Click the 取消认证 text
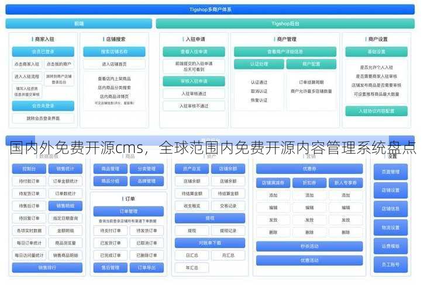 259,91
